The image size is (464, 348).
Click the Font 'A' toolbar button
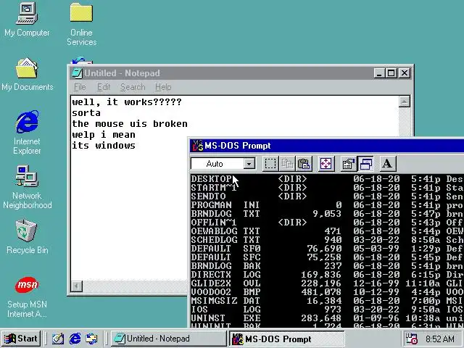(x=387, y=164)
